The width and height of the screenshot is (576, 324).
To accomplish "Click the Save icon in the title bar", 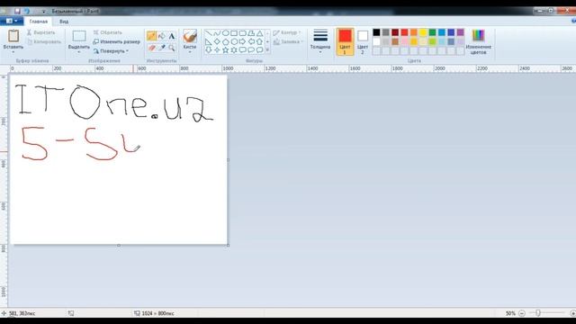I will [17, 11].
